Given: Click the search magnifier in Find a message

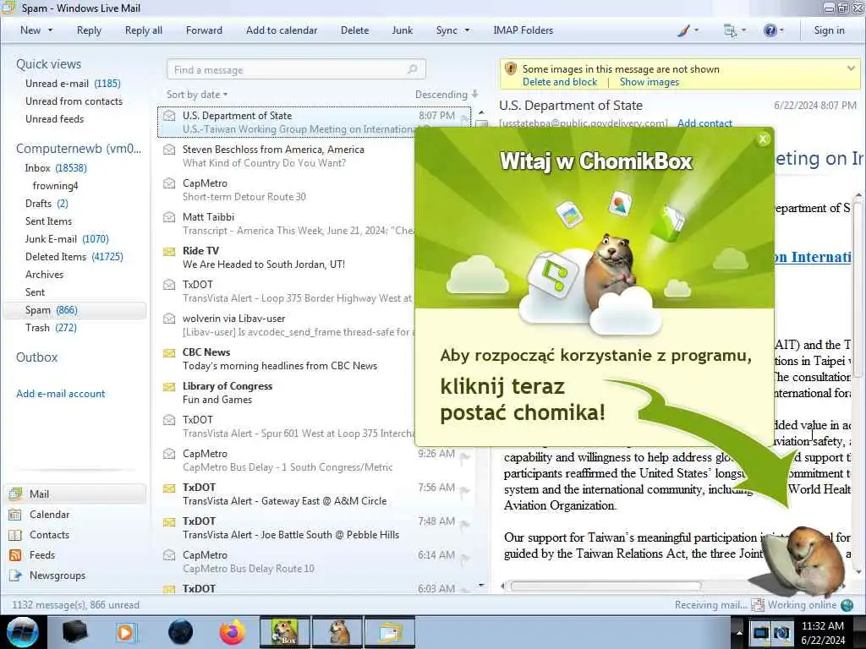Looking at the screenshot, I should (412, 69).
